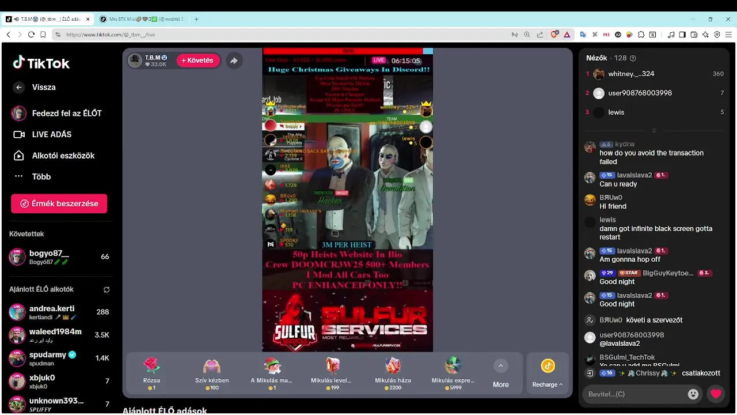The width and height of the screenshot is (737, 415).
Task: Open the emoji picker in chat
Action: click(693, 394)
